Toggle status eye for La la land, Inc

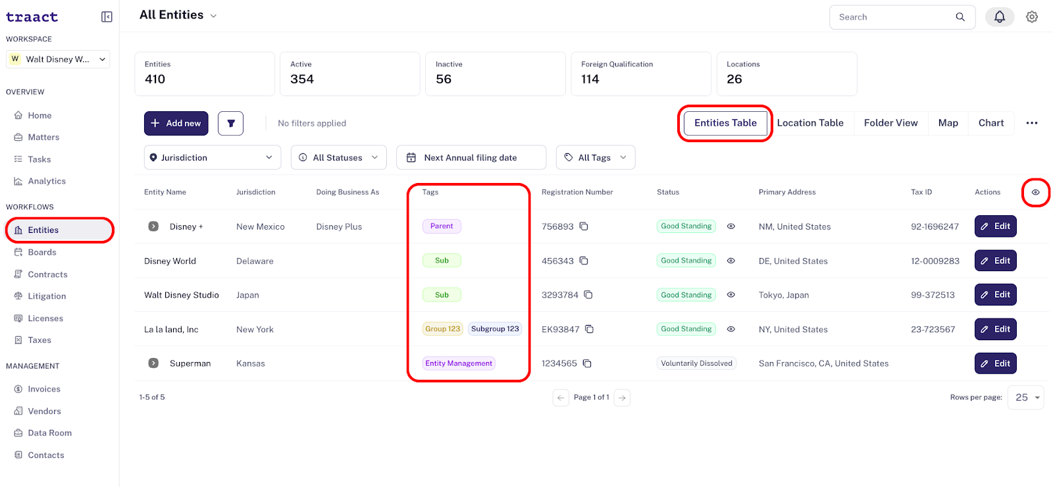[731, 329]
